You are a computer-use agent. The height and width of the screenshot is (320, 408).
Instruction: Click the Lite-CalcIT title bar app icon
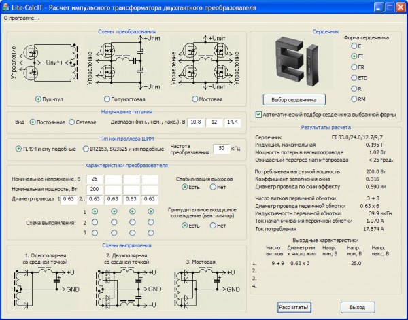(7, 5)
